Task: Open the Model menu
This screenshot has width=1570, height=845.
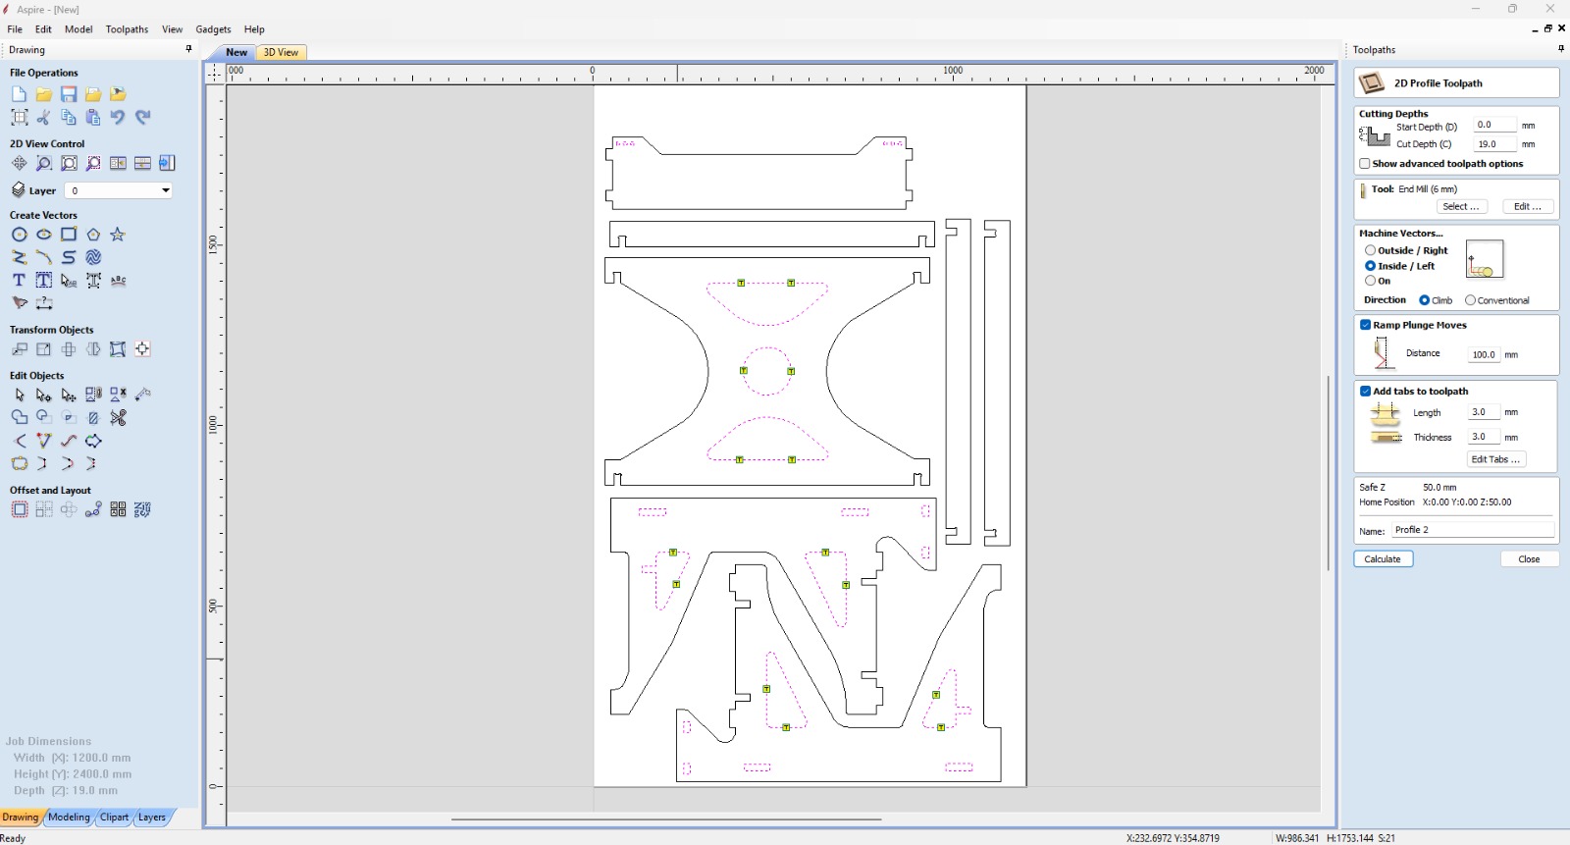Action: click(x=78, y=29)
